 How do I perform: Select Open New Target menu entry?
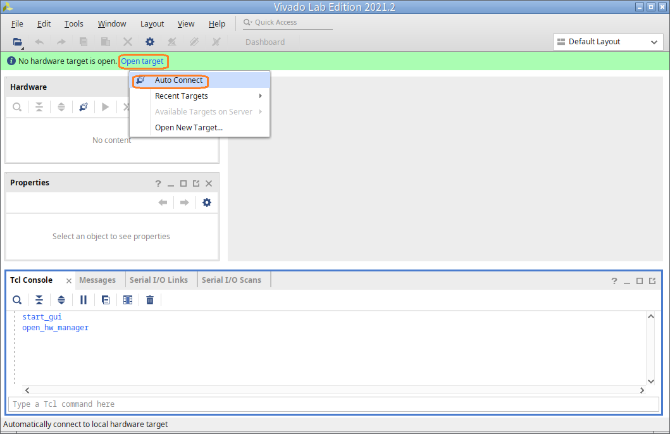[199, 128]
